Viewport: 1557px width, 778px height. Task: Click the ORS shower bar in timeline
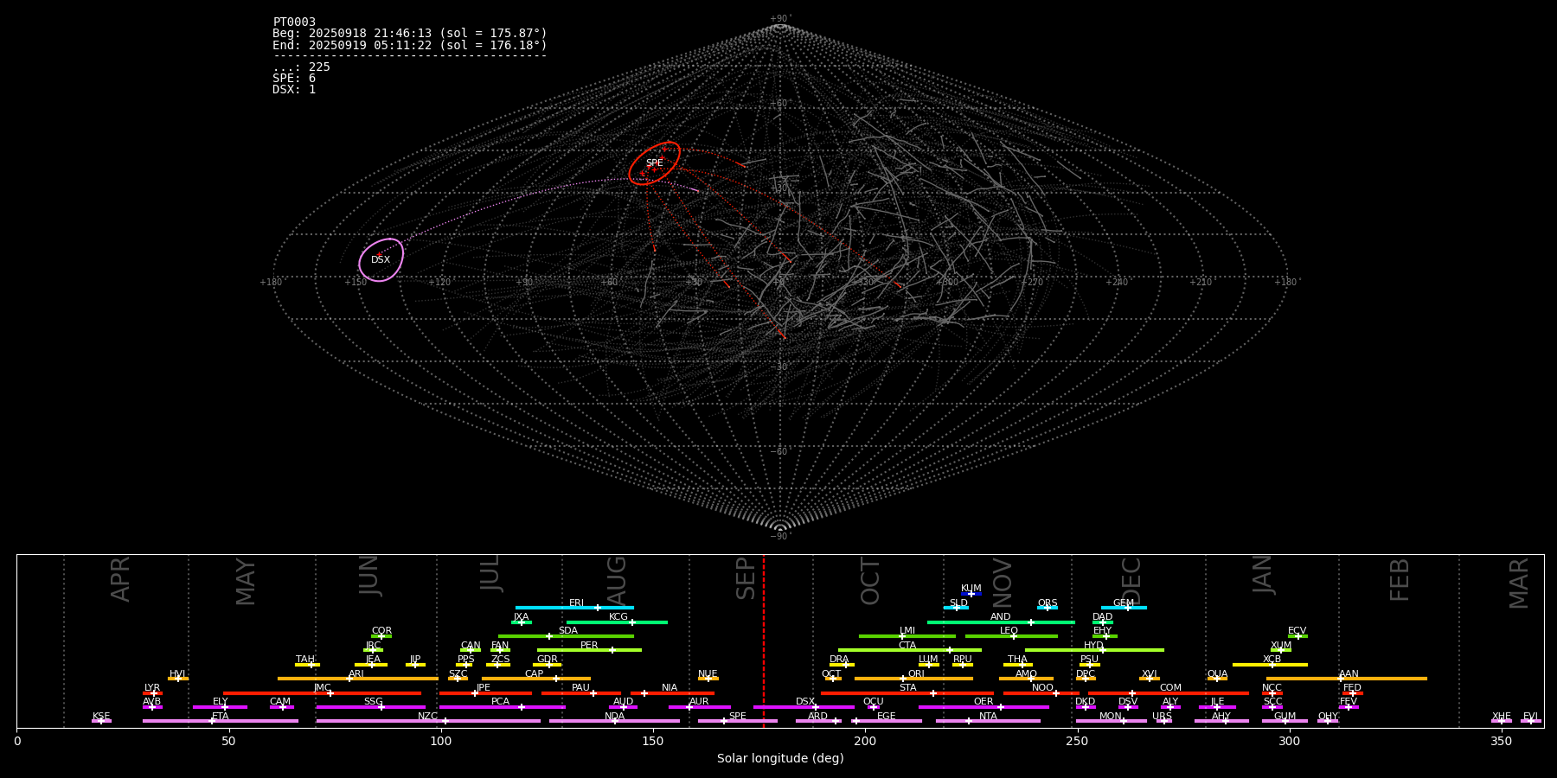click(1048, 608)
